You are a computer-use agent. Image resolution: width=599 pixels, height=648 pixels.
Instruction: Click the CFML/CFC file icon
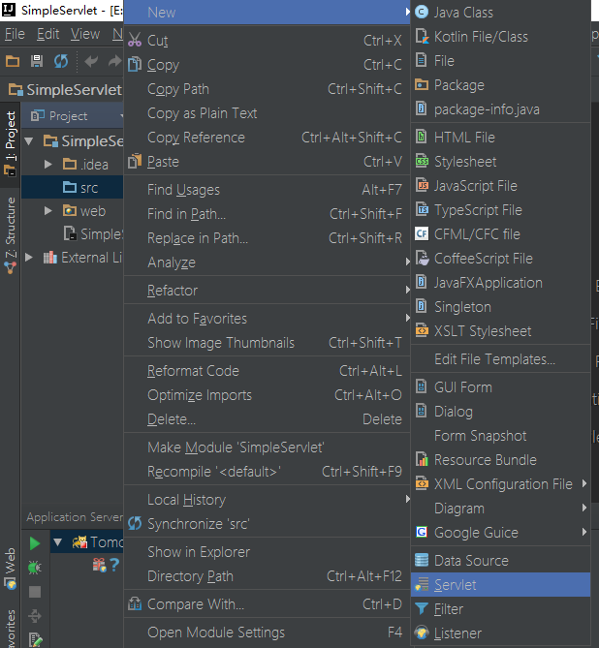(422, 233)
